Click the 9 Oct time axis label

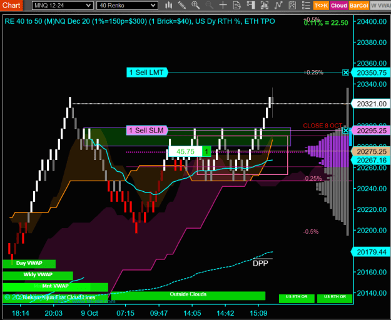pyautogui.click(x=89, y=313)
